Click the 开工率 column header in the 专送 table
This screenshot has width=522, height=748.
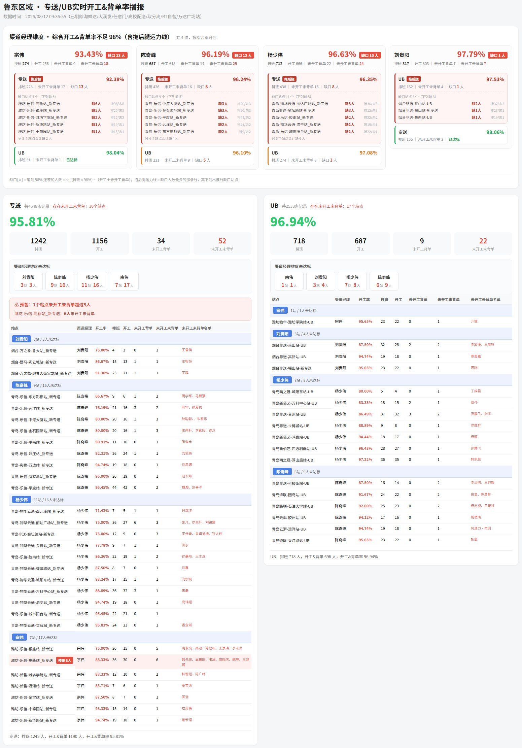(x=101, y=328)
